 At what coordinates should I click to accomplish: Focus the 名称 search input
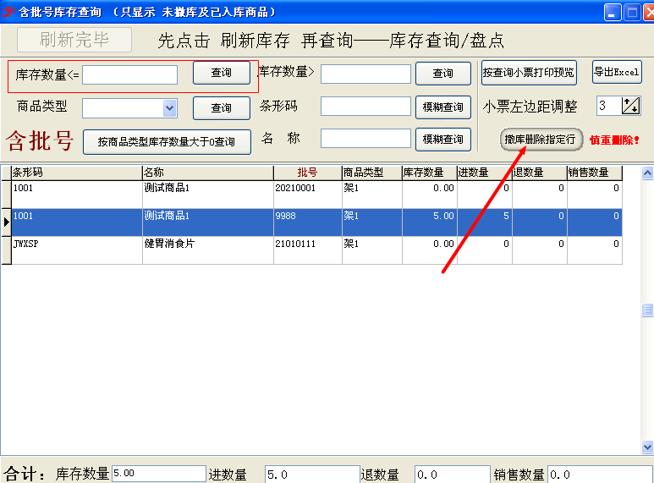coord(365,138)
